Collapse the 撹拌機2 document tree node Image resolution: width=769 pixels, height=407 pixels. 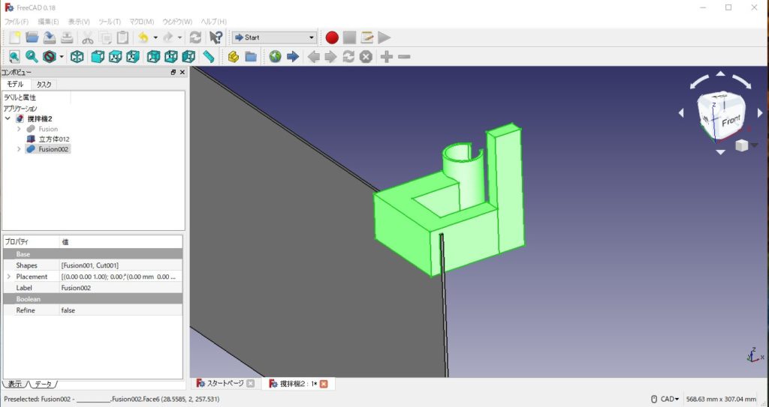tap(8, 118)
